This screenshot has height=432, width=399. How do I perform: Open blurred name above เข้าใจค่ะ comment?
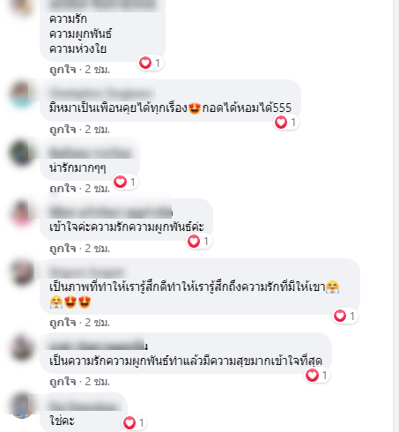(111, 212)
